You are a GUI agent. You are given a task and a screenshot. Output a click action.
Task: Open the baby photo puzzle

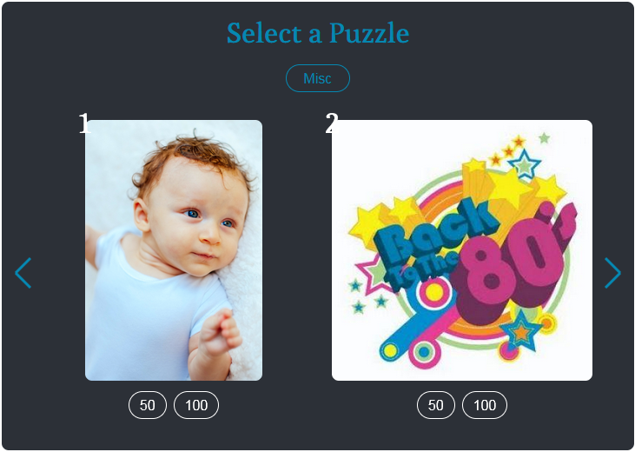click(x=174, y=250)
